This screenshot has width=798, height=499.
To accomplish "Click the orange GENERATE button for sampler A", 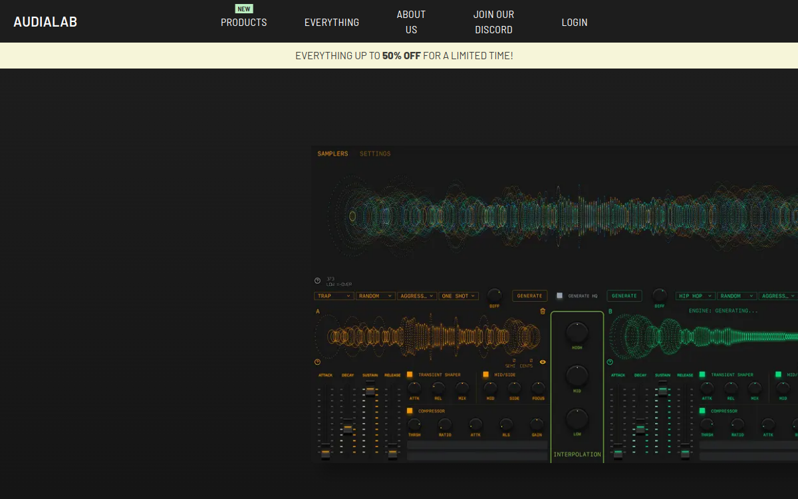I will click(530, 295).
